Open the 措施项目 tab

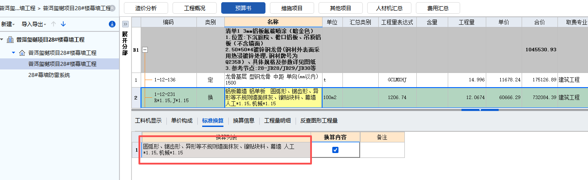pos(292,8)
